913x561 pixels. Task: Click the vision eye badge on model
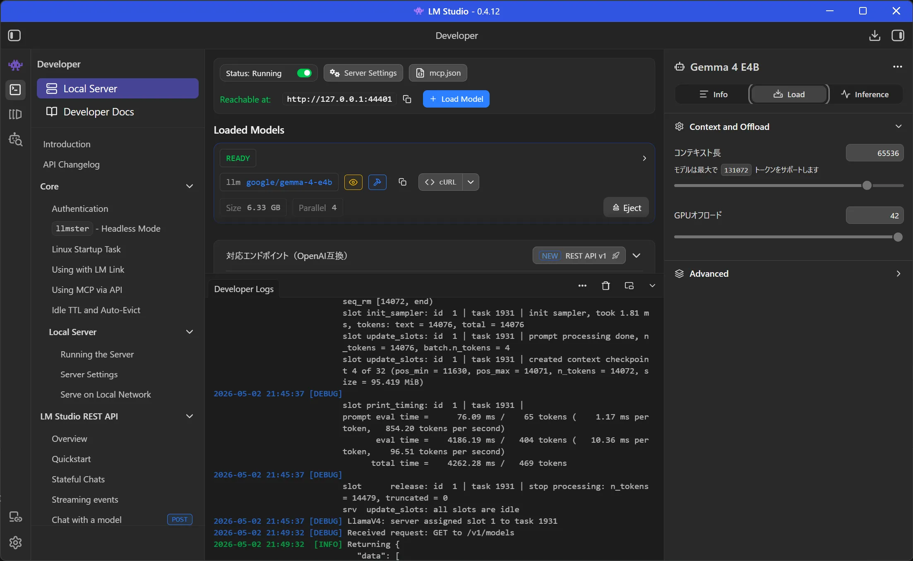[353, 182]
